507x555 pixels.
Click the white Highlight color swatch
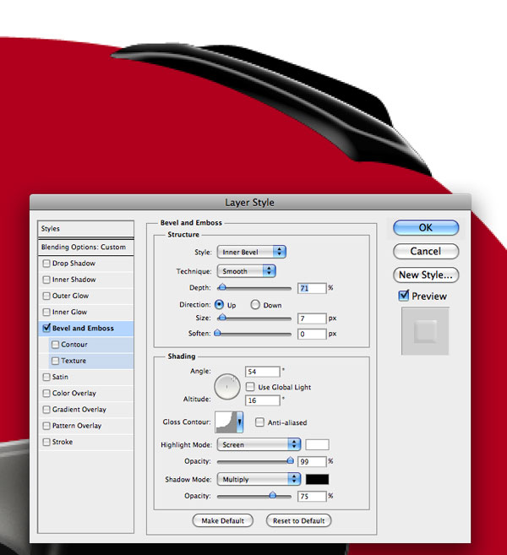click(317, 444)
